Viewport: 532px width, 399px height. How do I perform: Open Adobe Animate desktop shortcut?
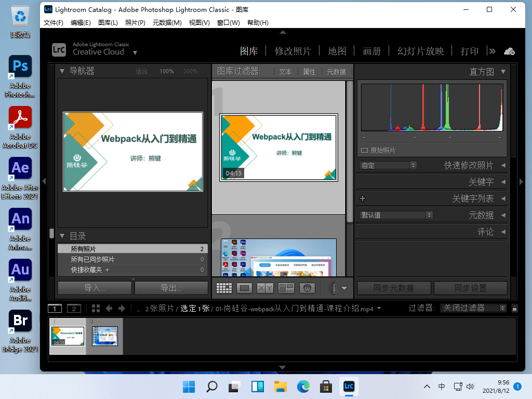[20, 229]
